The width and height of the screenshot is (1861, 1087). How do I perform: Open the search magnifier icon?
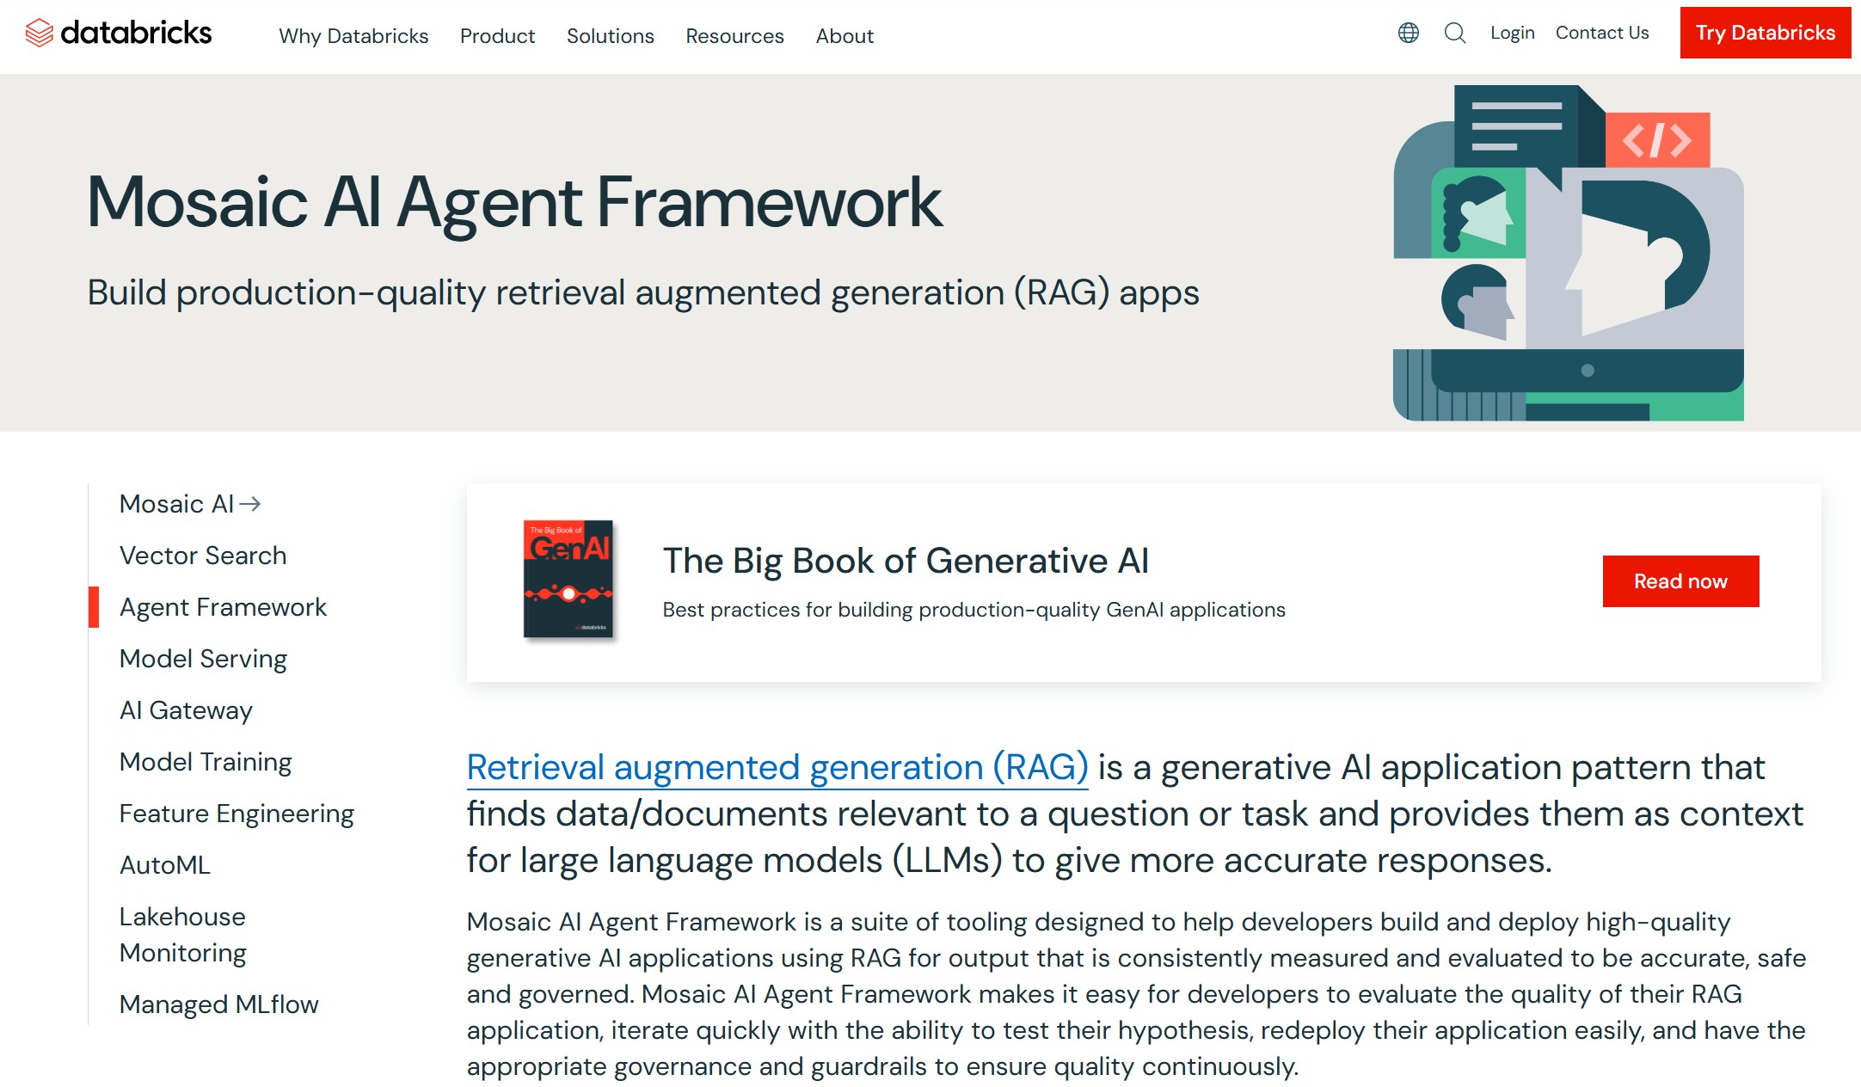tap(1454, 33)
